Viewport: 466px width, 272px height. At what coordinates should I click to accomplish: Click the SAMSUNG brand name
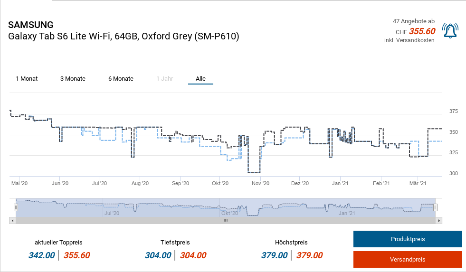tap(31, 25)
